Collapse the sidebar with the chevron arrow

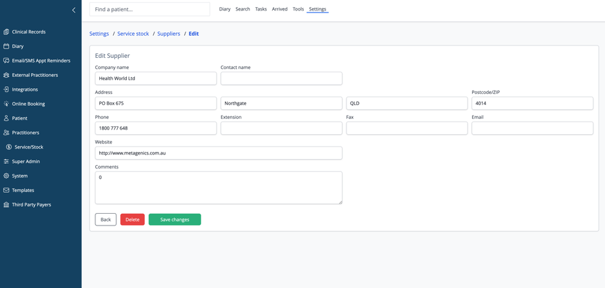74,10
